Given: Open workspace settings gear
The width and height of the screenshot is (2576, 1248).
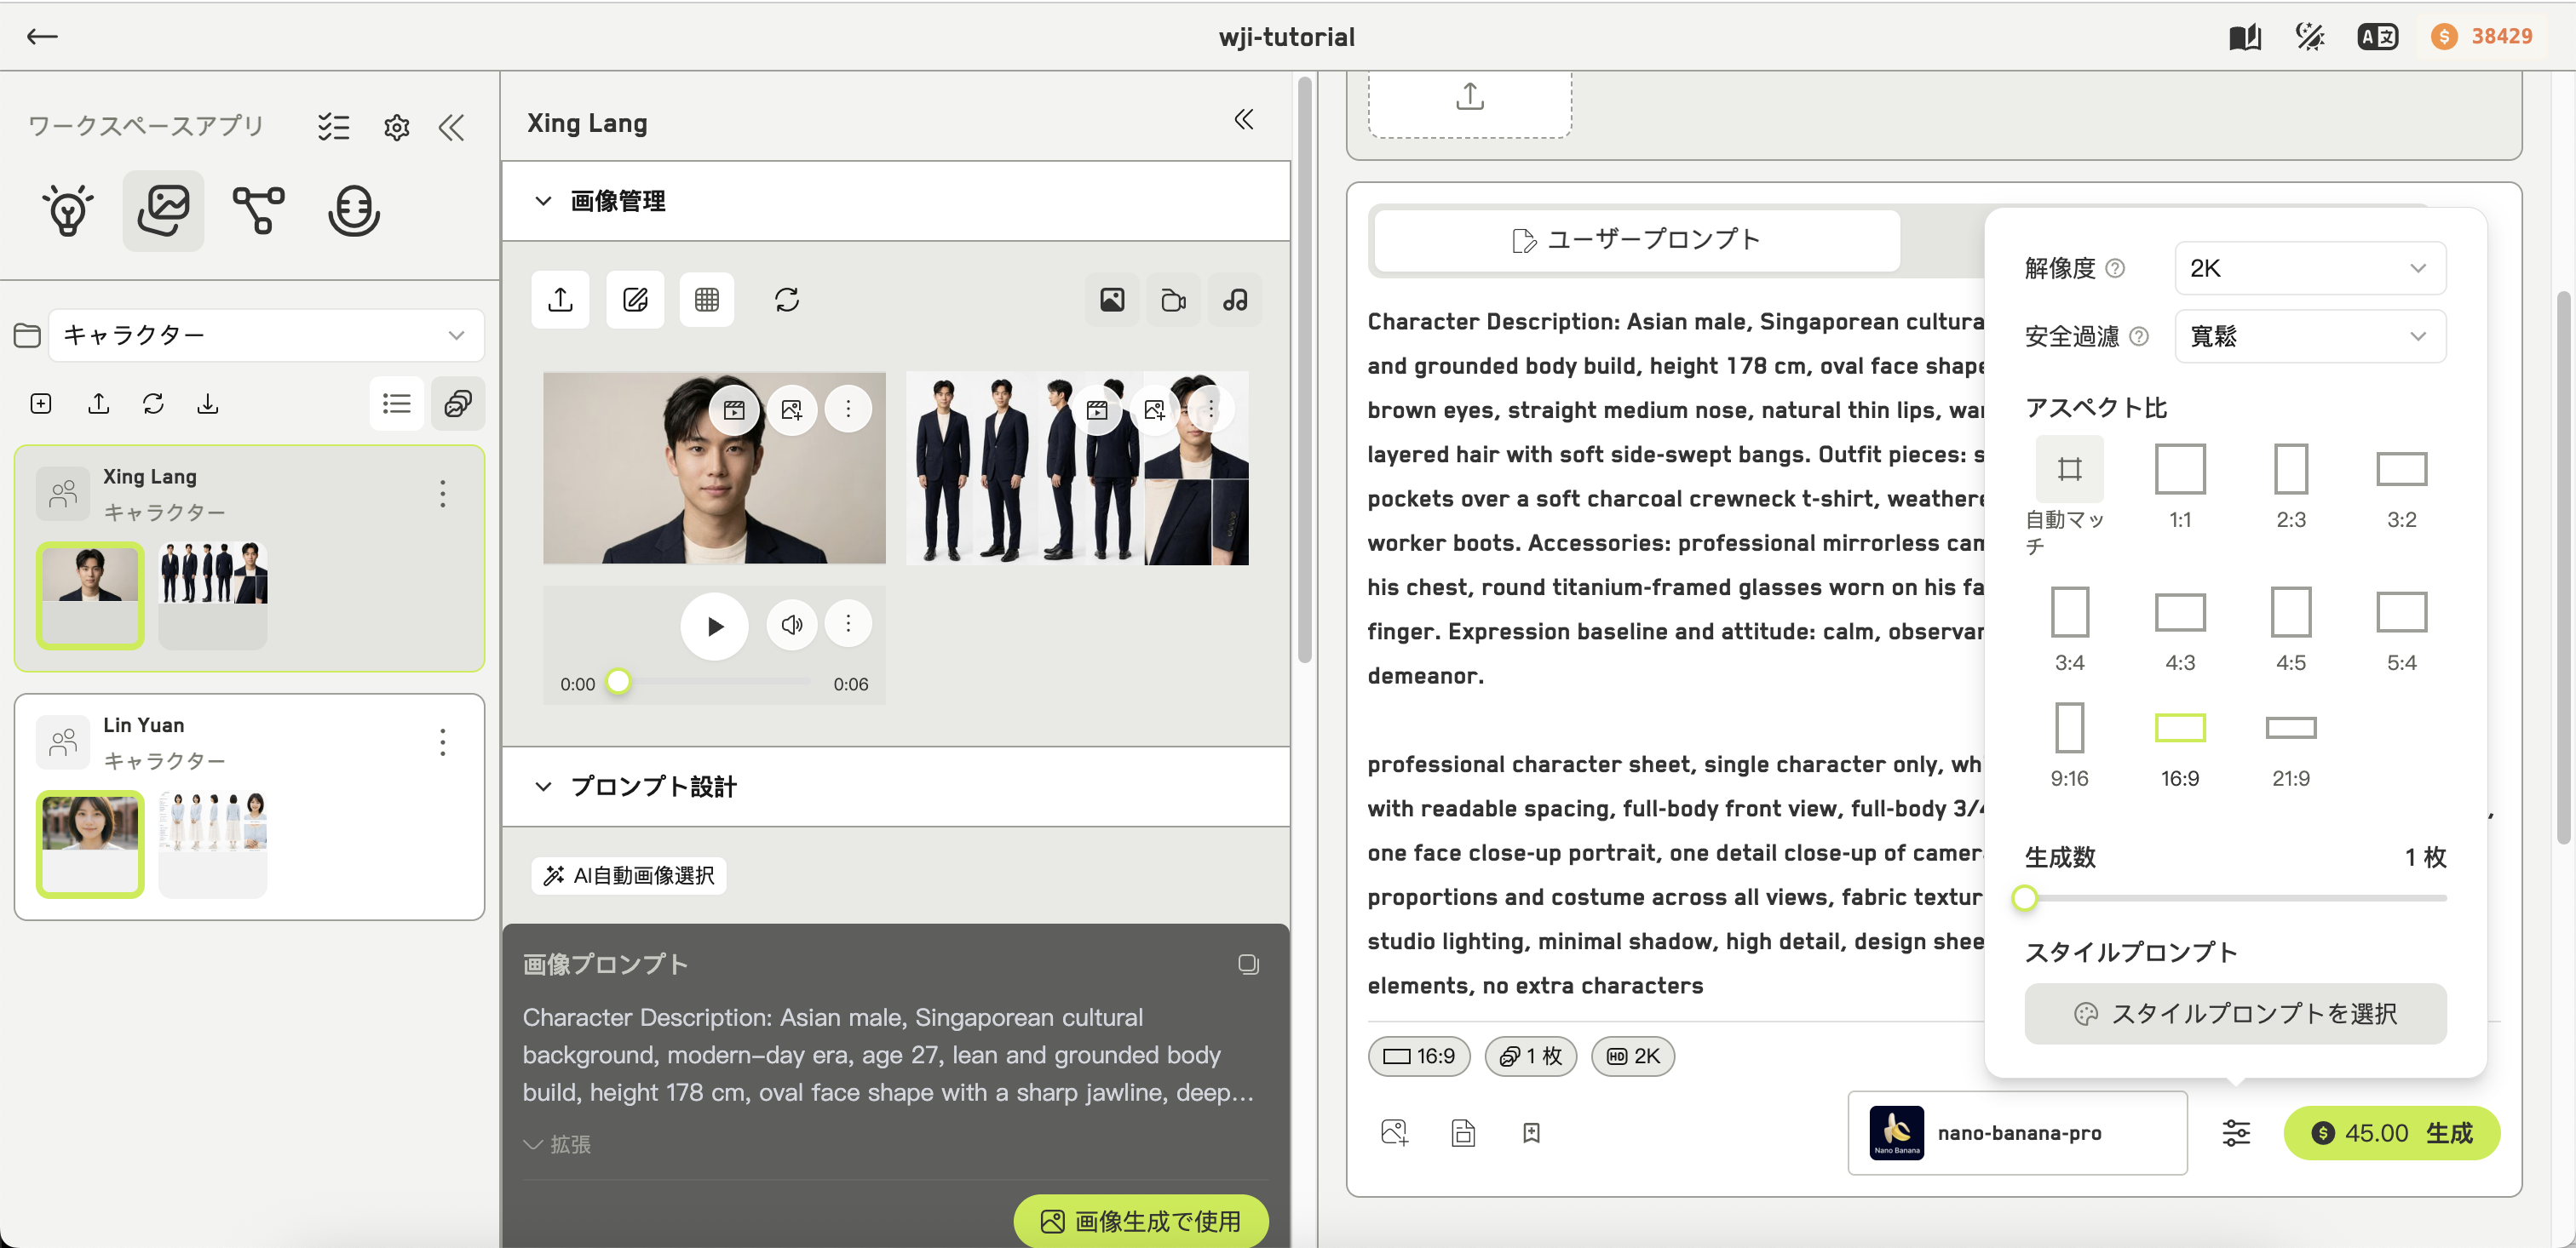Looking at the screenshot, I should 396,127.
